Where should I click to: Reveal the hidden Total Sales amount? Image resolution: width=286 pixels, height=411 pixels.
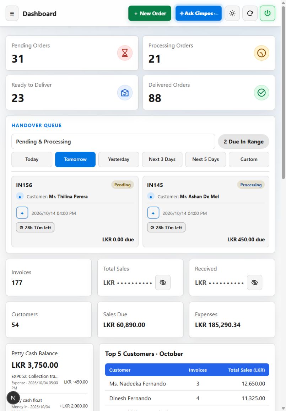(x=163, y=282)
